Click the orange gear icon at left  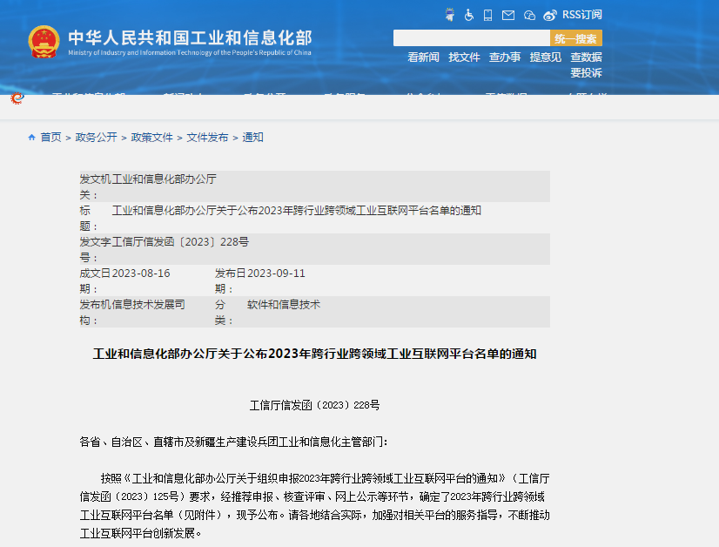[x=17, y=98]
